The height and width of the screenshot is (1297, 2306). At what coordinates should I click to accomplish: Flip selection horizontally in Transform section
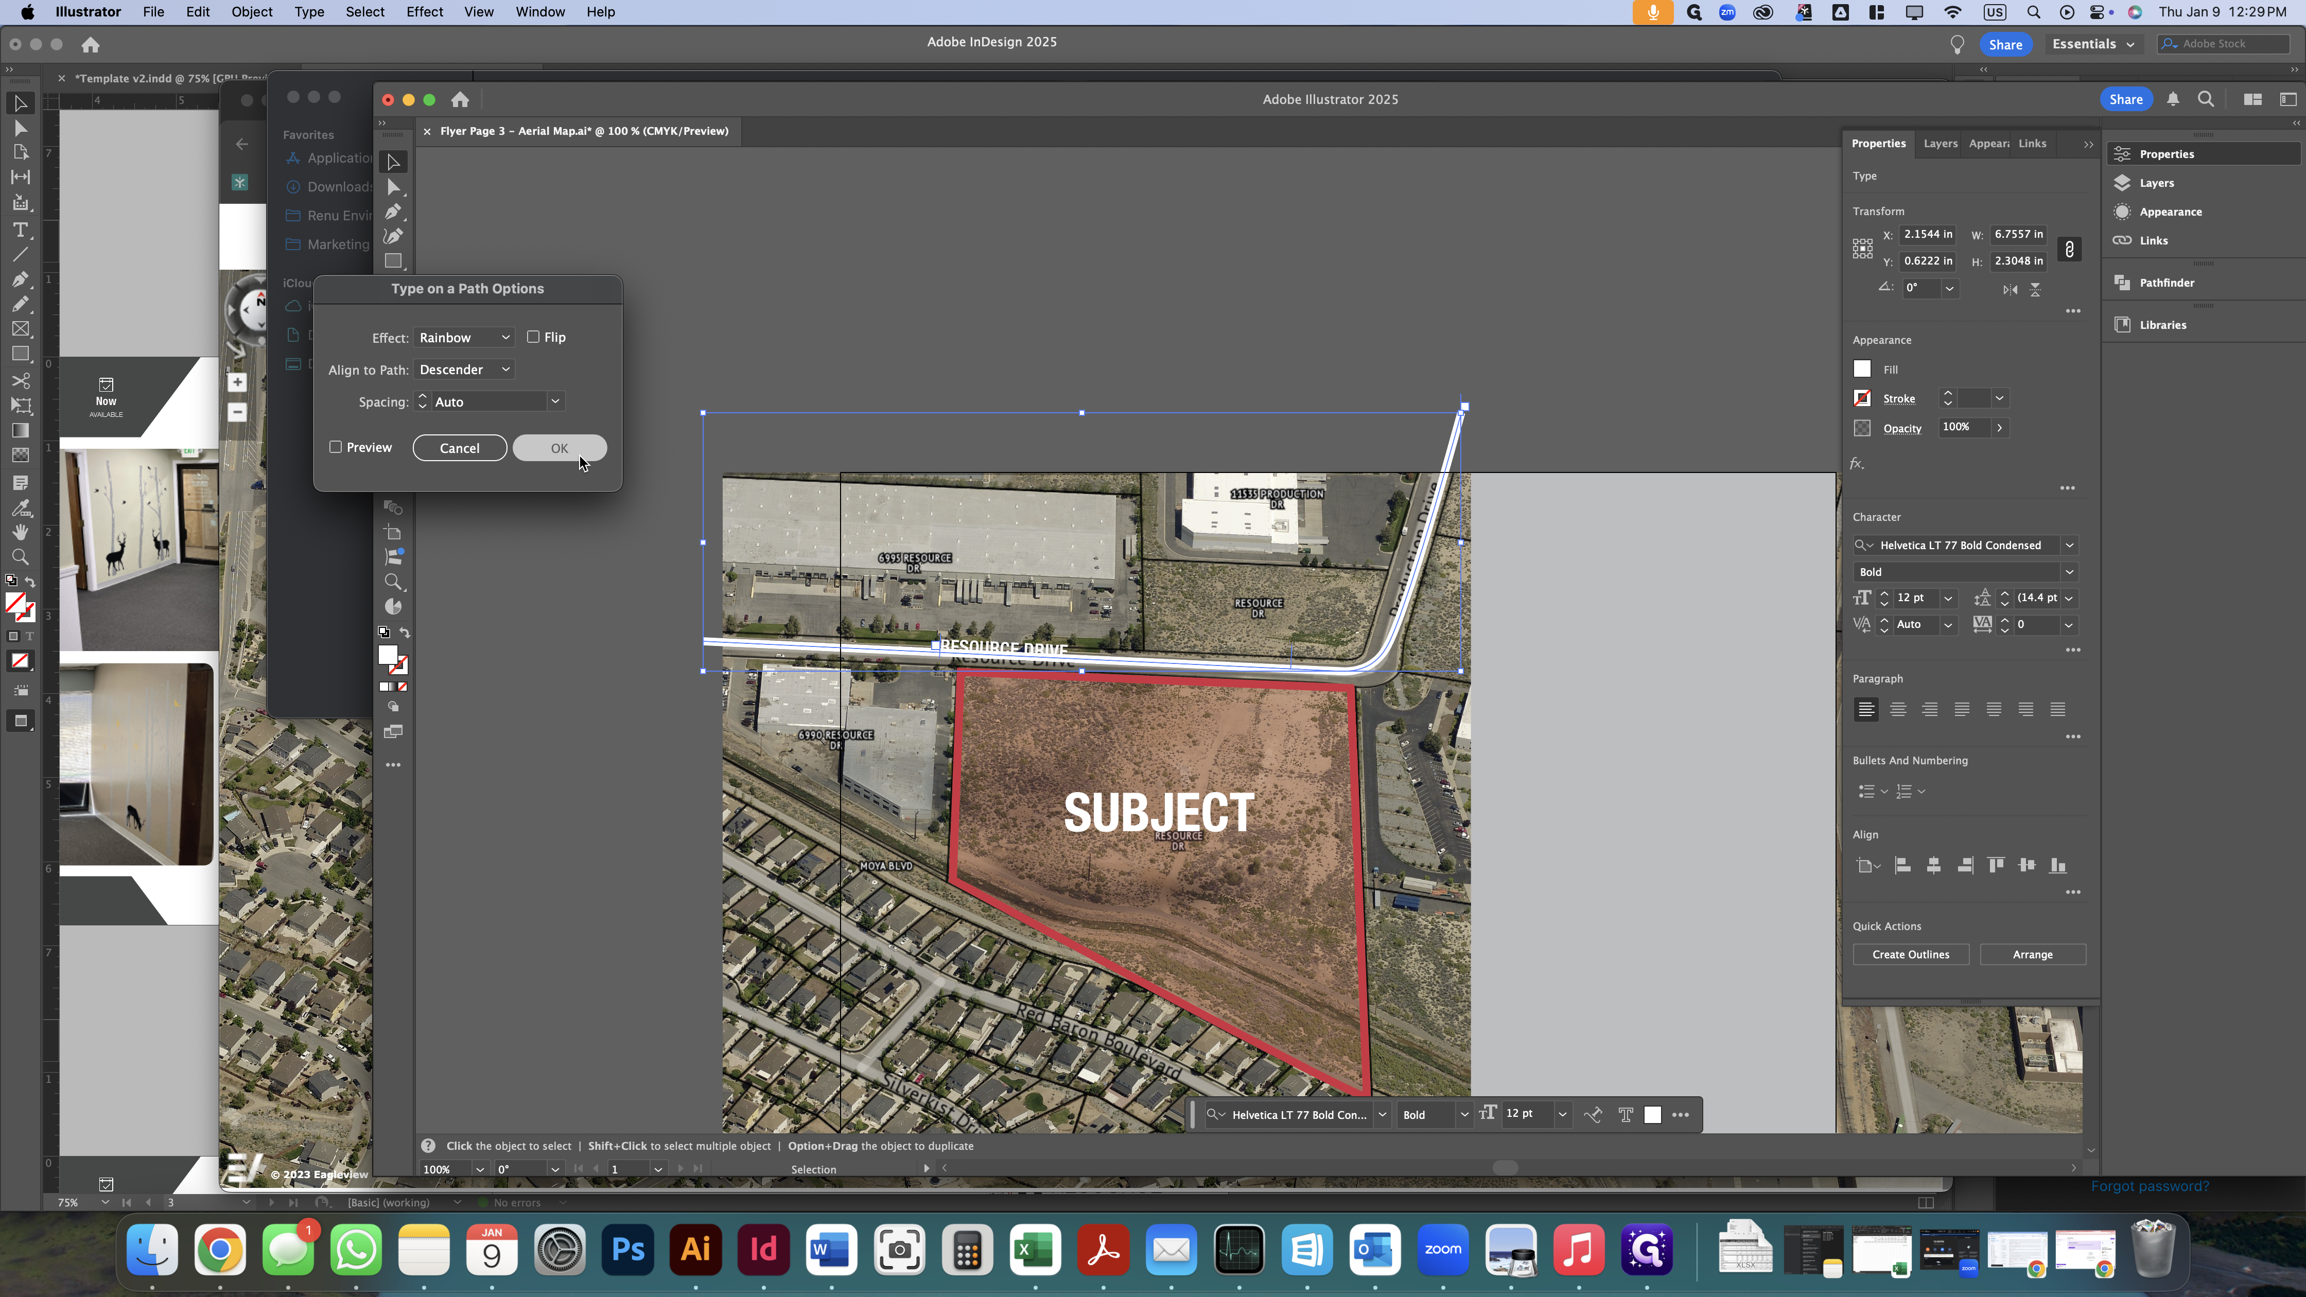[x=2010, y=289]
